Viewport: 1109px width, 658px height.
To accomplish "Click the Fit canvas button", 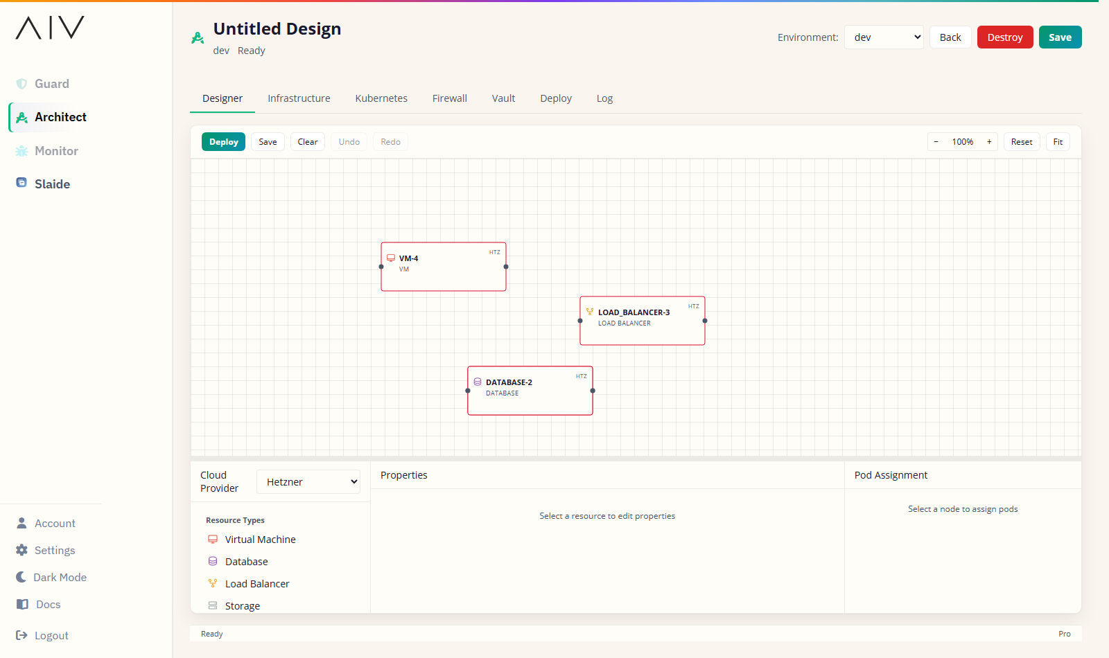I will tap(1058, 142).
